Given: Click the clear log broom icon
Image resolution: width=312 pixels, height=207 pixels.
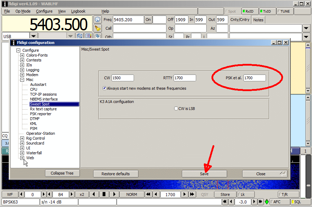Looking at the screenshot, I should coord(97,28).
